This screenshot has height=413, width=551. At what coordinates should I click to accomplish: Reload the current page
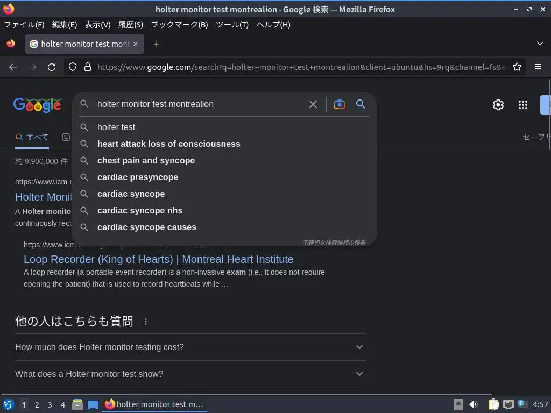pos(52,67)
